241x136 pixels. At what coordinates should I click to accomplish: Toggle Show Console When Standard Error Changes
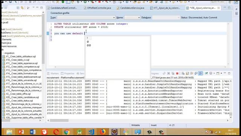tap(200, 73)
